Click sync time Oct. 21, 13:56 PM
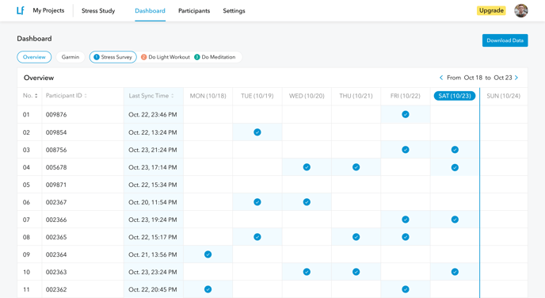Image resolution: width=545 pixels, height=298 pixels. [x=153, y=254]
